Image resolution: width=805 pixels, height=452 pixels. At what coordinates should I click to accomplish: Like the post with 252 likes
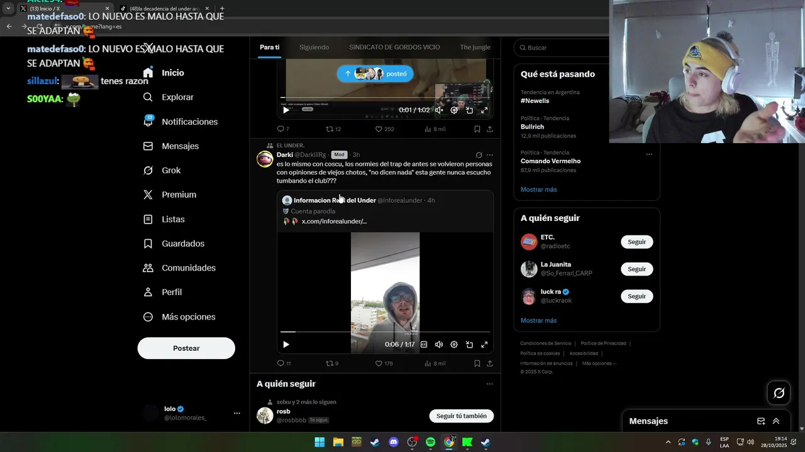pos(384,129)
